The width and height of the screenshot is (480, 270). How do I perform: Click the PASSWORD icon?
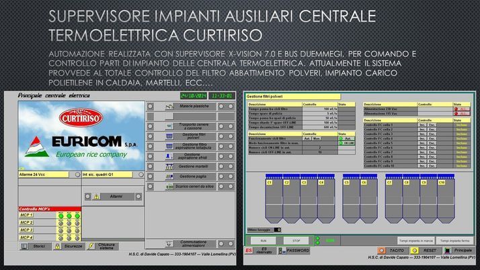click(x=282, y=251)
